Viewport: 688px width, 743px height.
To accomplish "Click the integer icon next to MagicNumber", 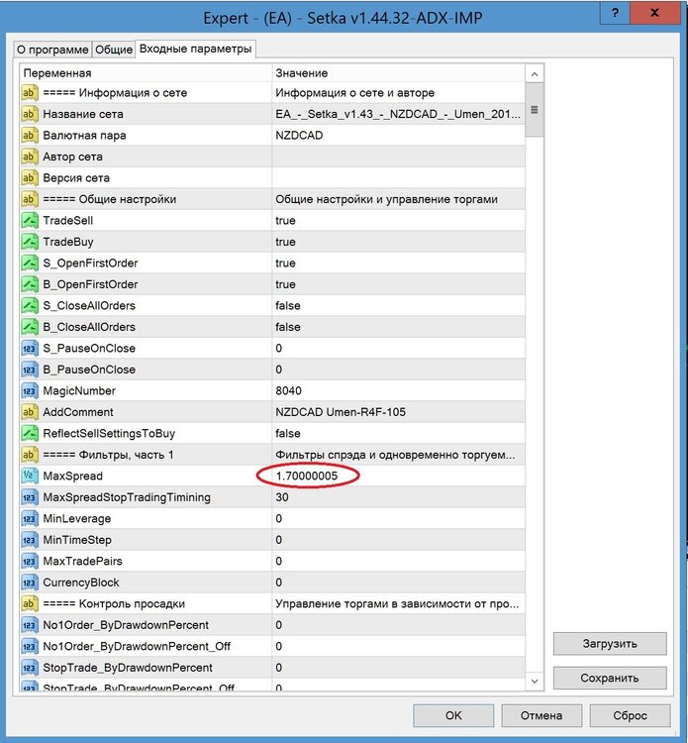I will click(x=29, y=391).
